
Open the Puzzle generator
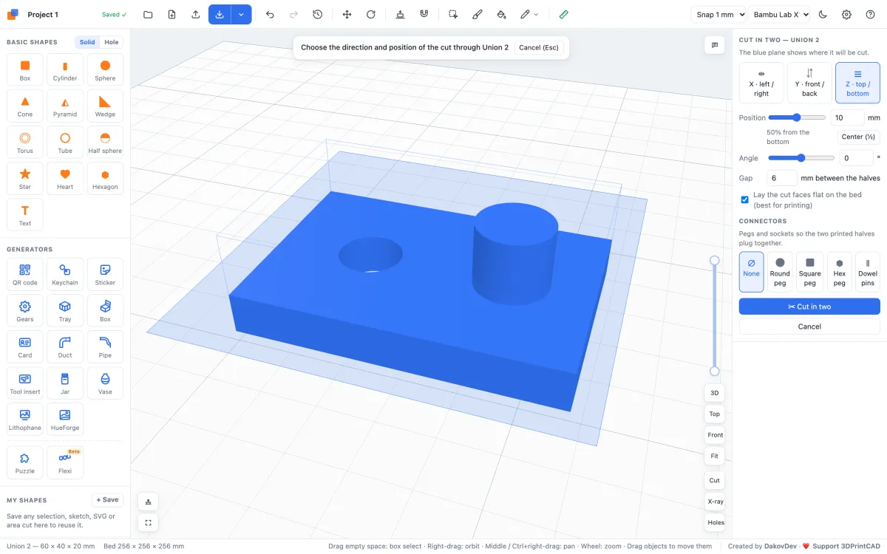[x=25, y=462]
